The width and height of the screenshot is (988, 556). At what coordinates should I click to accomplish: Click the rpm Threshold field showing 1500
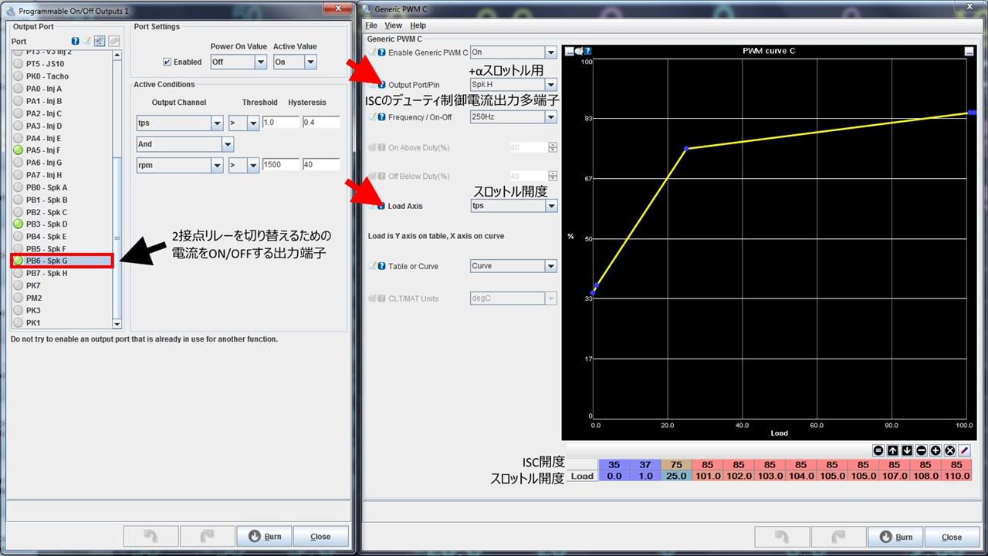pyautogui.click(x=280, y=164)
